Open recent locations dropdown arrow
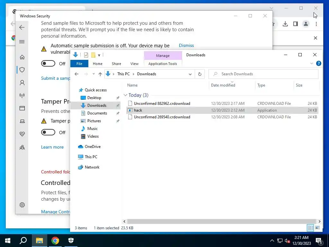This screenshot has width=329, height=247. pyautogui.click(x=93, y=74)
